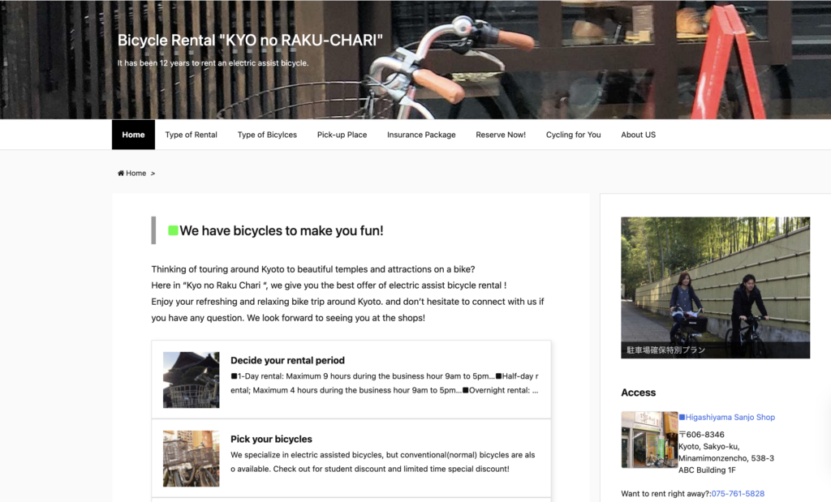Go to the Type of Rental menu
Screen dimensions: 831x502
191,135
